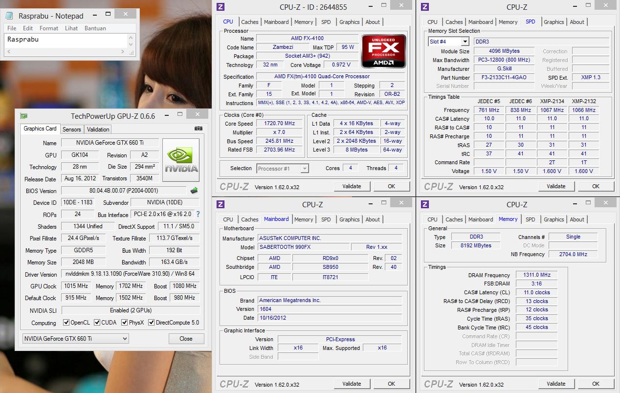Click the Z title icon of the CPU-Z Memory window

(x=425, y=204)
